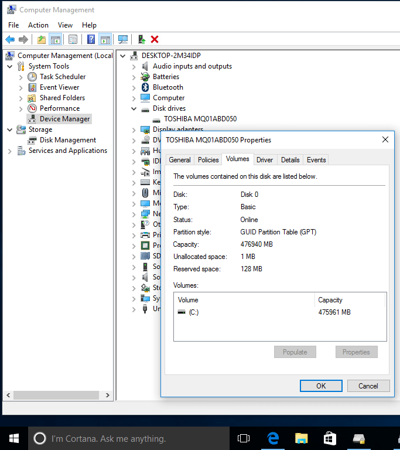This screenshot has height=450, width=400.
Task: Select Device Manager in the tree
Action: (x=59, y=119)
